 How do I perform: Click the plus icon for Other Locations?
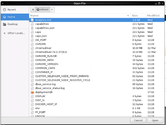[5, 33]
